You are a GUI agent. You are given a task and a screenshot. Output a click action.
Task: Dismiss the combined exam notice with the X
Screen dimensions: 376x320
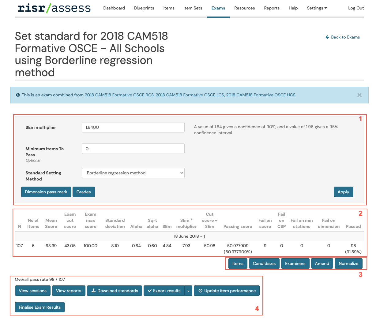[359, 95]
